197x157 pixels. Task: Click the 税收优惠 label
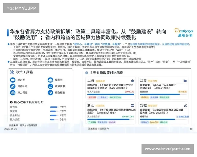click(60, 86)
